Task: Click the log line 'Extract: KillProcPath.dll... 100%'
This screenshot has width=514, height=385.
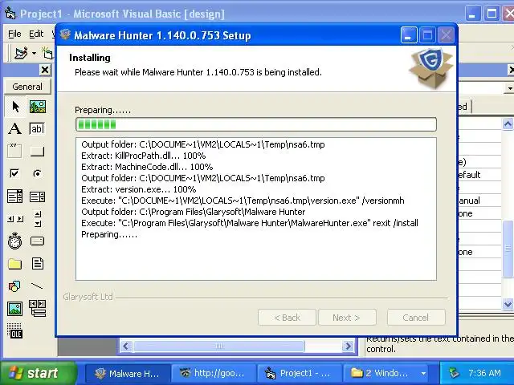Action: click(144, 156)
